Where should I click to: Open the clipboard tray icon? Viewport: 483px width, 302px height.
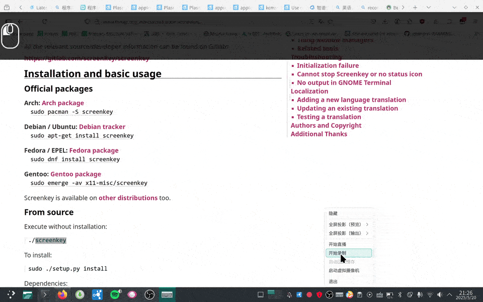[x=359, y=294]
